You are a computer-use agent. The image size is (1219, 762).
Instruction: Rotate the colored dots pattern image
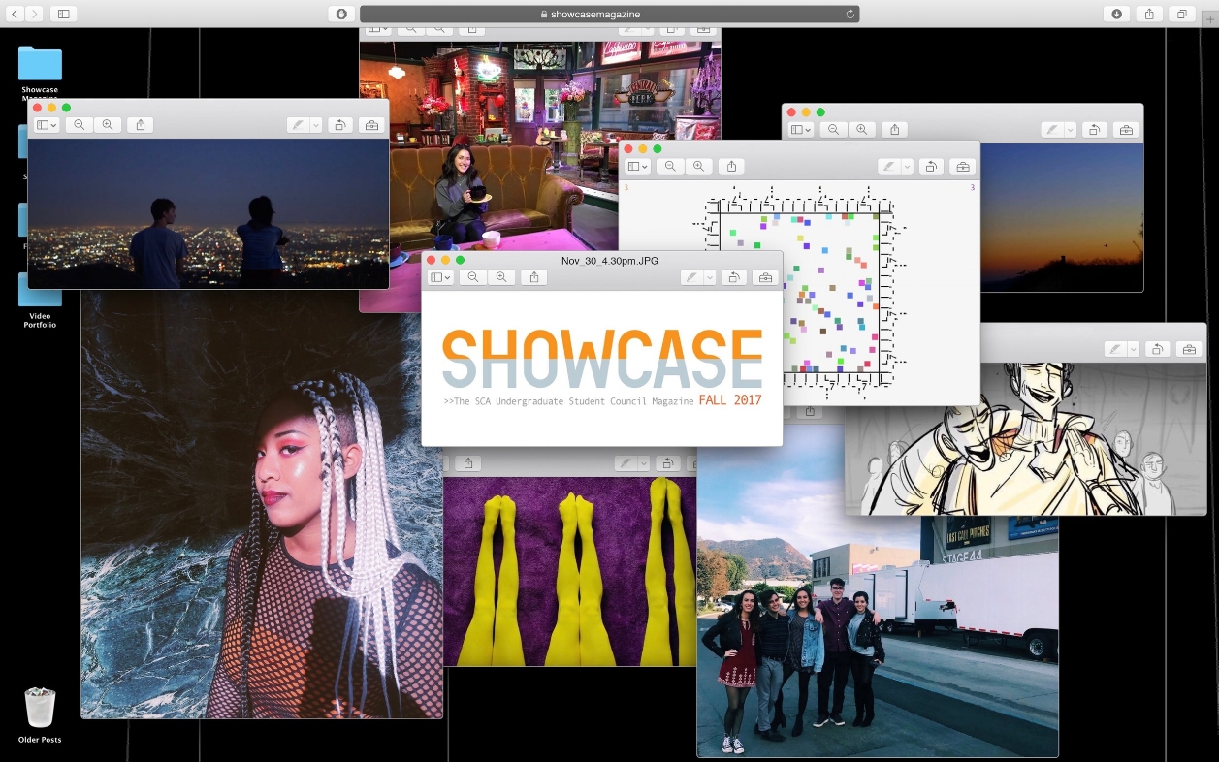pyautogui.click(x=931, y=167)
